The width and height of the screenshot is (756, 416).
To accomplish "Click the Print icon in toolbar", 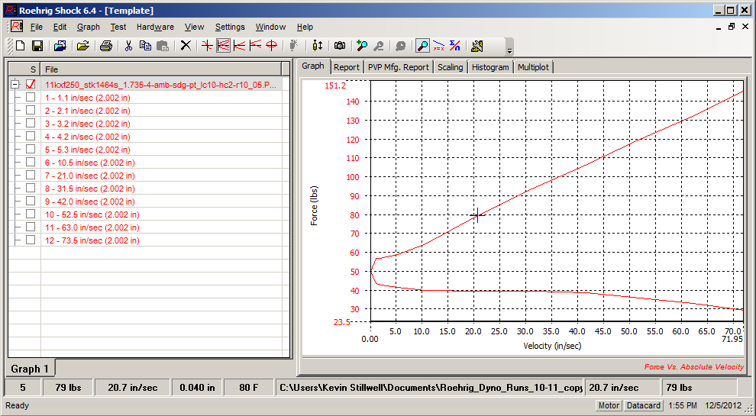I will click(x=106, y=46).
